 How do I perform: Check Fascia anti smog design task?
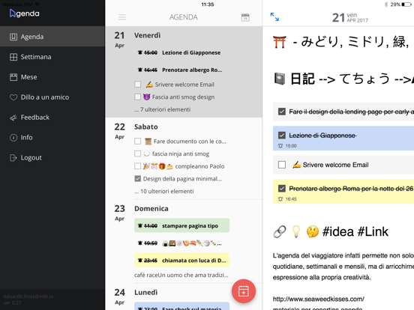[137, 97]
